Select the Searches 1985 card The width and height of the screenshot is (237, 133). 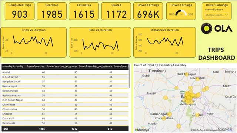coord(52,11)
